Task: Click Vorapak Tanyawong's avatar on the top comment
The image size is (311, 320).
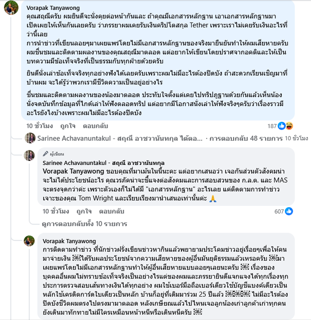Action: pyautogui.click(x=11, y=7)
